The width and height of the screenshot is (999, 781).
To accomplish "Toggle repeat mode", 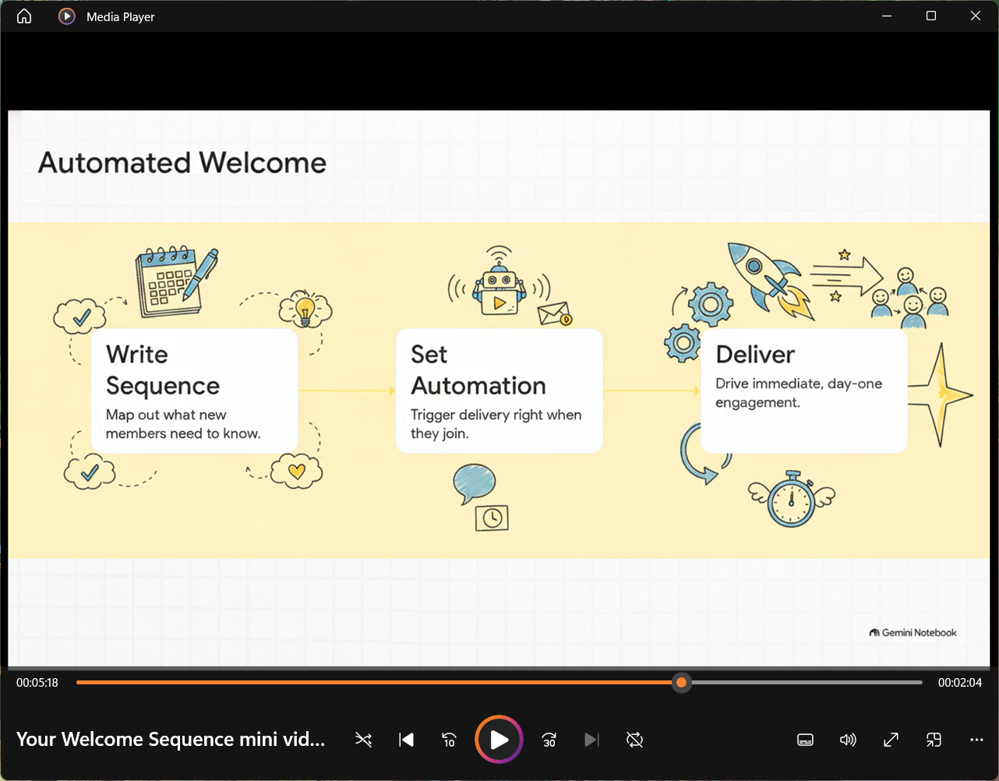I will pyautogui.click(x=635, y=740).
